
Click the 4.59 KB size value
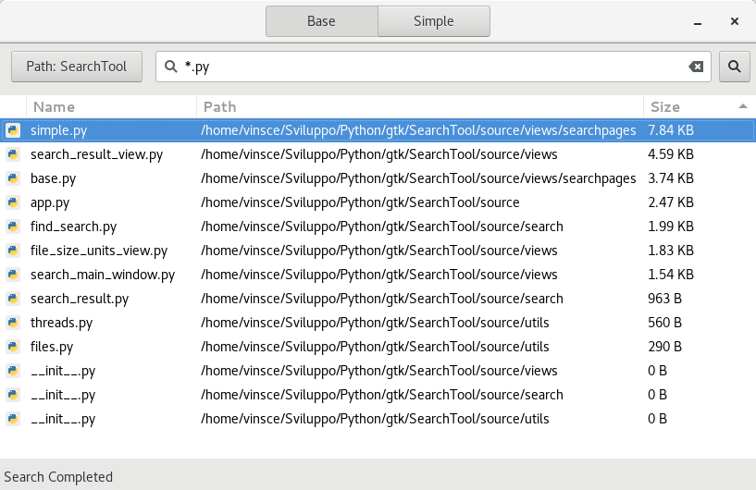point(671,154)
